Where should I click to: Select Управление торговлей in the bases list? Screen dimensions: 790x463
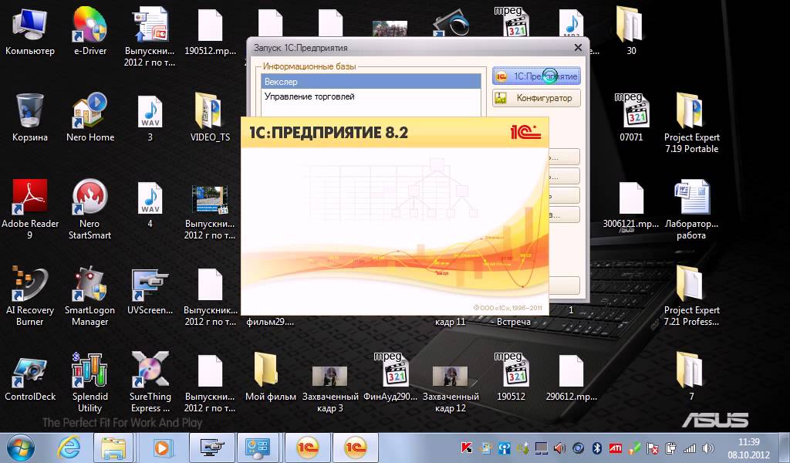click(x=371, y=96)
